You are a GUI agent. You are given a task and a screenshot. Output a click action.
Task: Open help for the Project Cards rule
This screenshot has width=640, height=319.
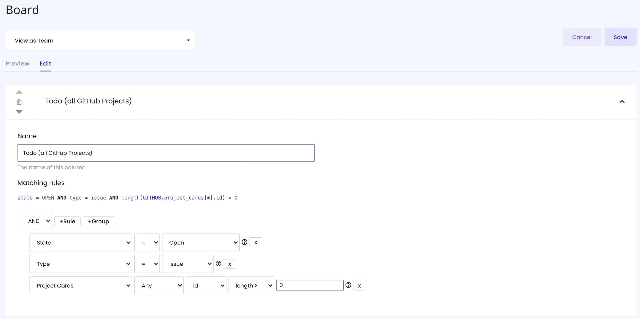tap(348, 285)
